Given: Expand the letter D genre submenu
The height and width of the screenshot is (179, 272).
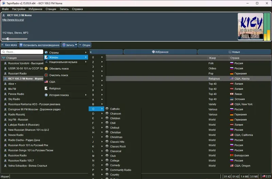Looking at the screenshot, I should click(x=97, y=114).
